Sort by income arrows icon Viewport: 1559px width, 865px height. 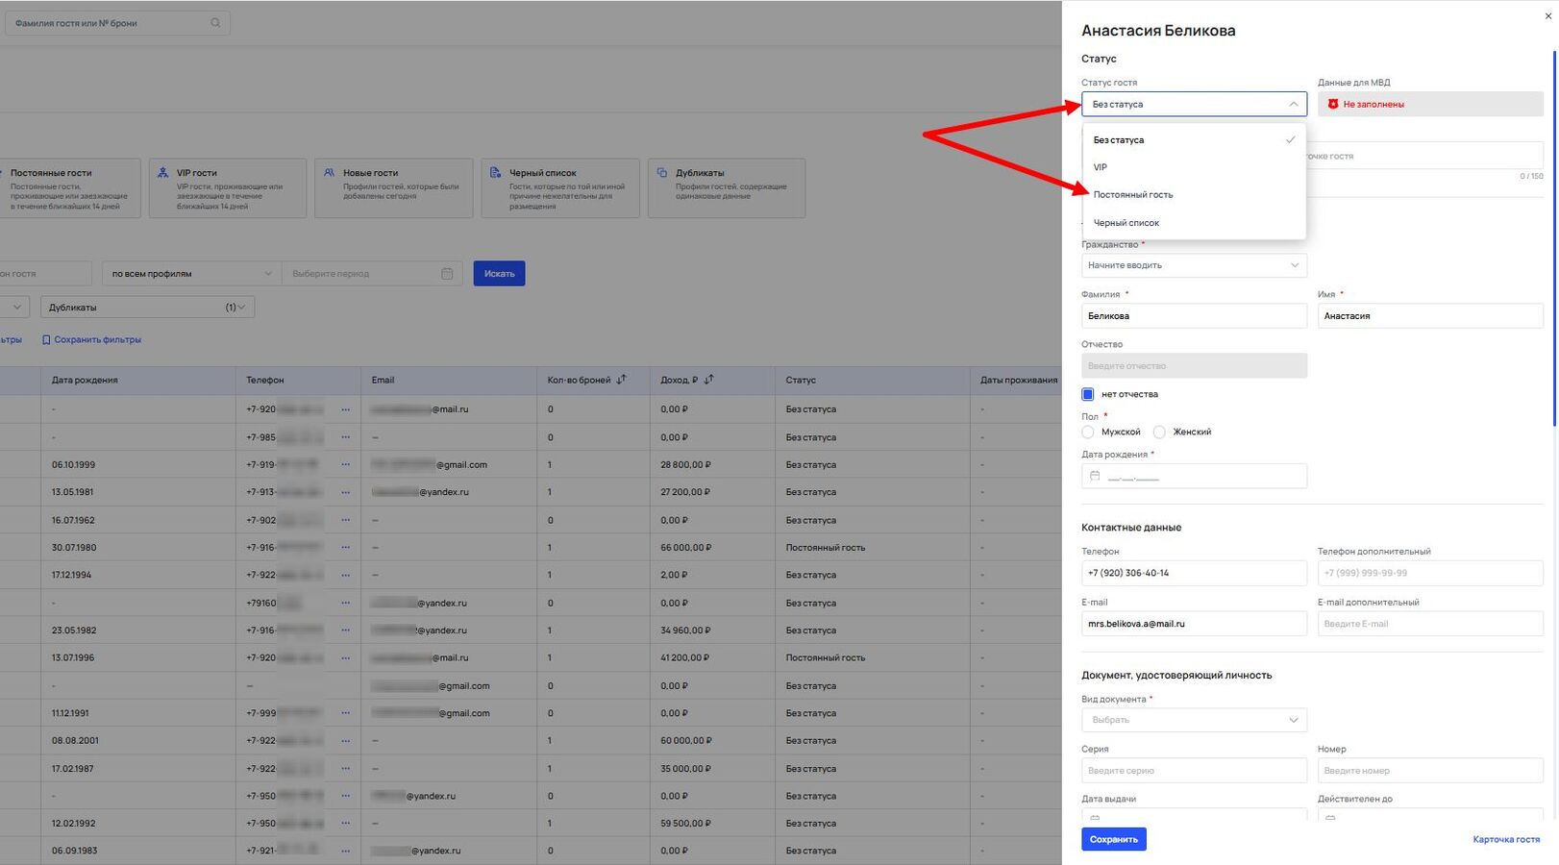(x=708, y=380)
